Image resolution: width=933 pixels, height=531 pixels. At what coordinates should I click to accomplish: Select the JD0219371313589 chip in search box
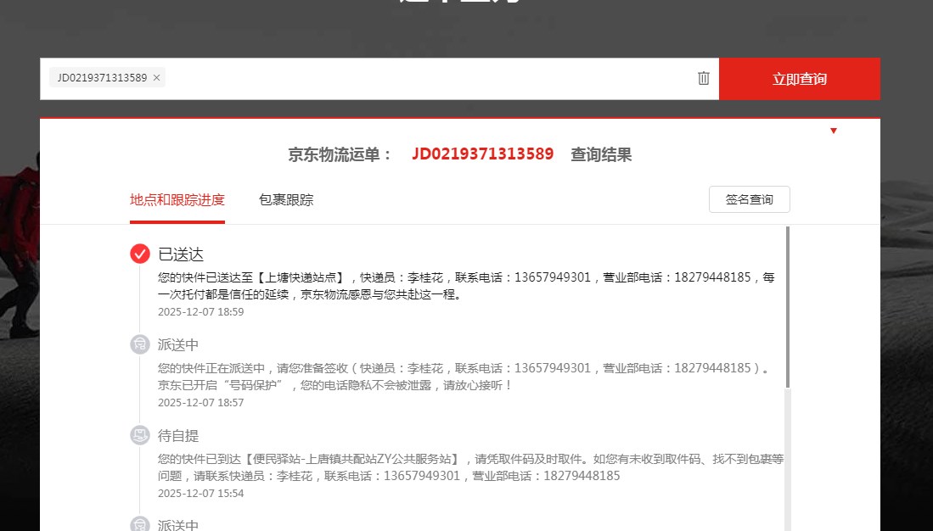101,78
